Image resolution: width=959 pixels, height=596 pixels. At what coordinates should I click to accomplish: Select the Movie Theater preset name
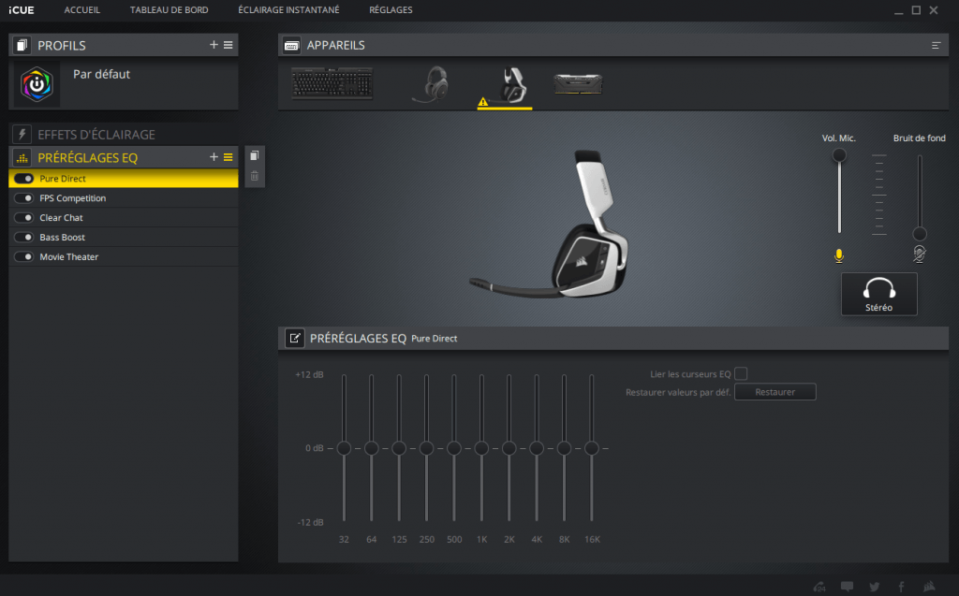(x=69, y=256)
